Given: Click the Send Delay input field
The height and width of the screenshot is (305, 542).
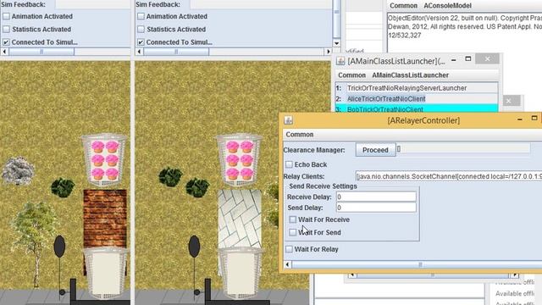Looking at the screenshot, I should click(x=376, y=208).
